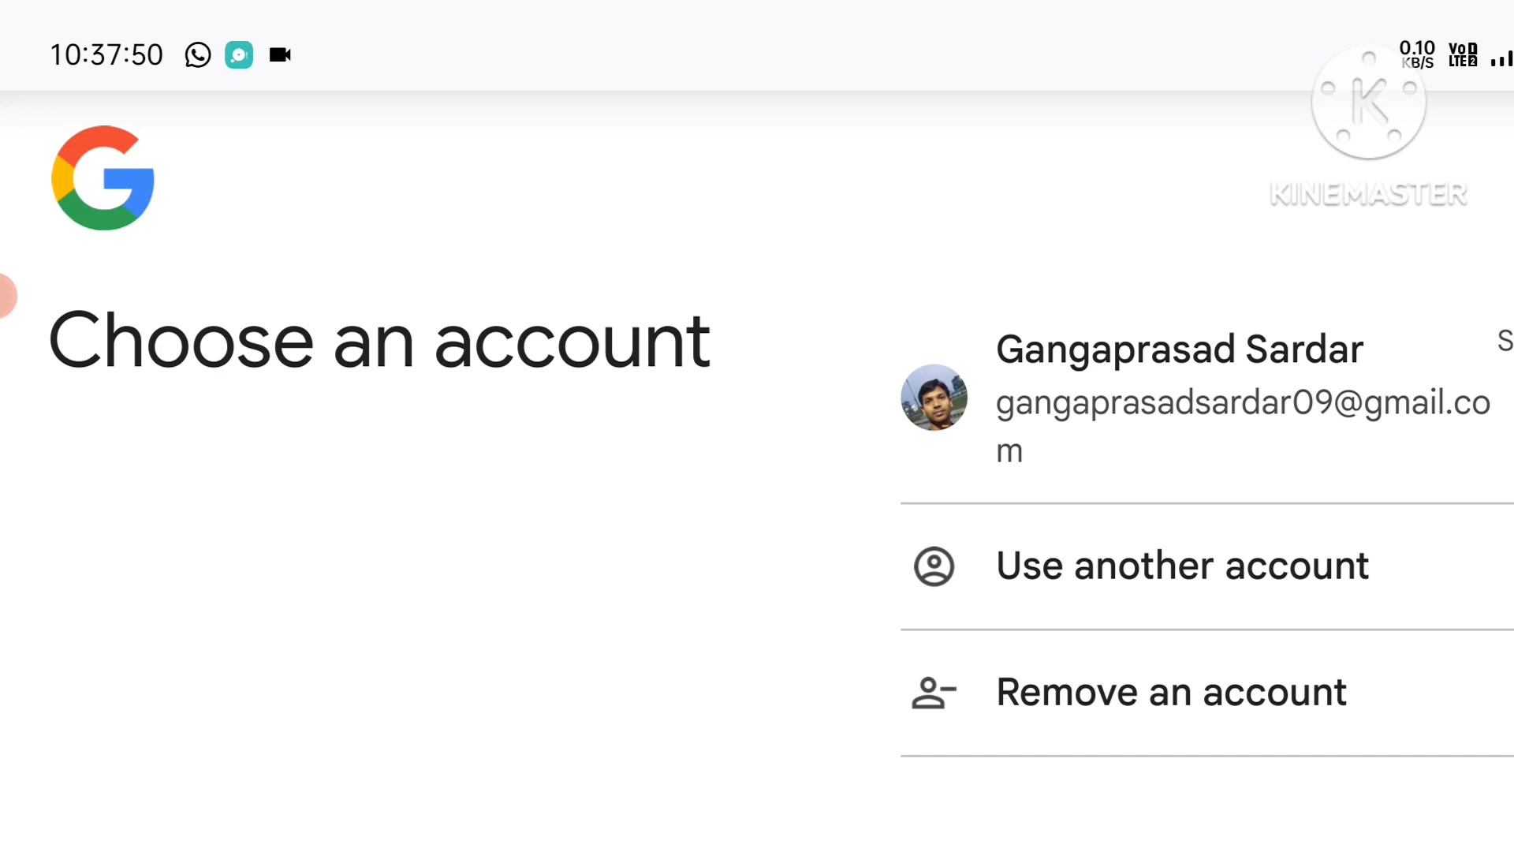
Task: Choose the Gangaprasad Sardar account
Action: pos(1207,398)
